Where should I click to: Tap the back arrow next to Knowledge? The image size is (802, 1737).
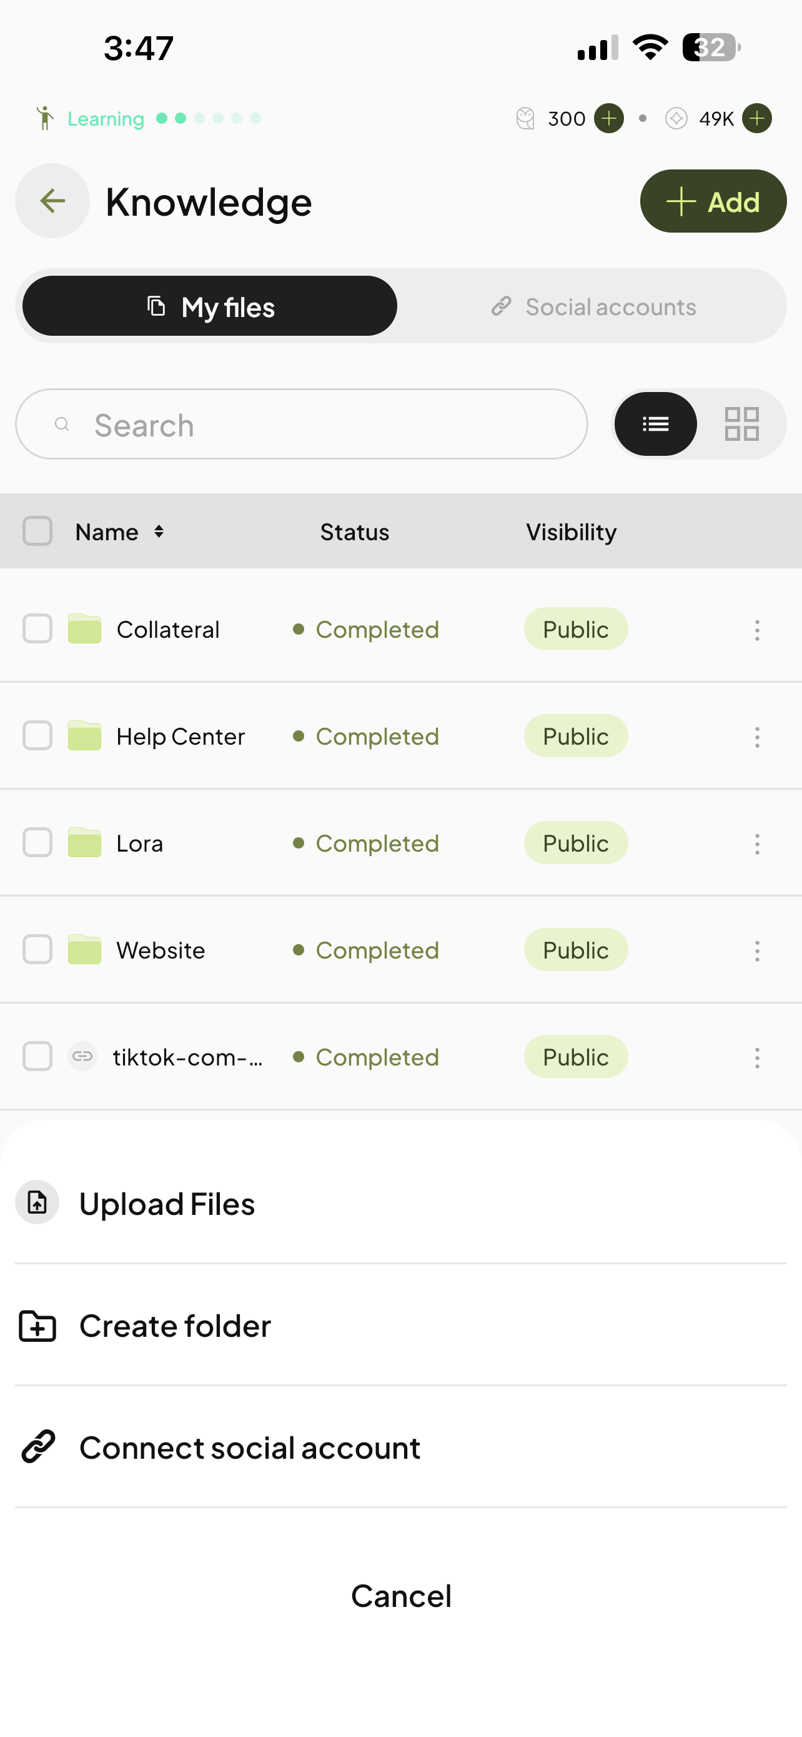pos(52,201)
